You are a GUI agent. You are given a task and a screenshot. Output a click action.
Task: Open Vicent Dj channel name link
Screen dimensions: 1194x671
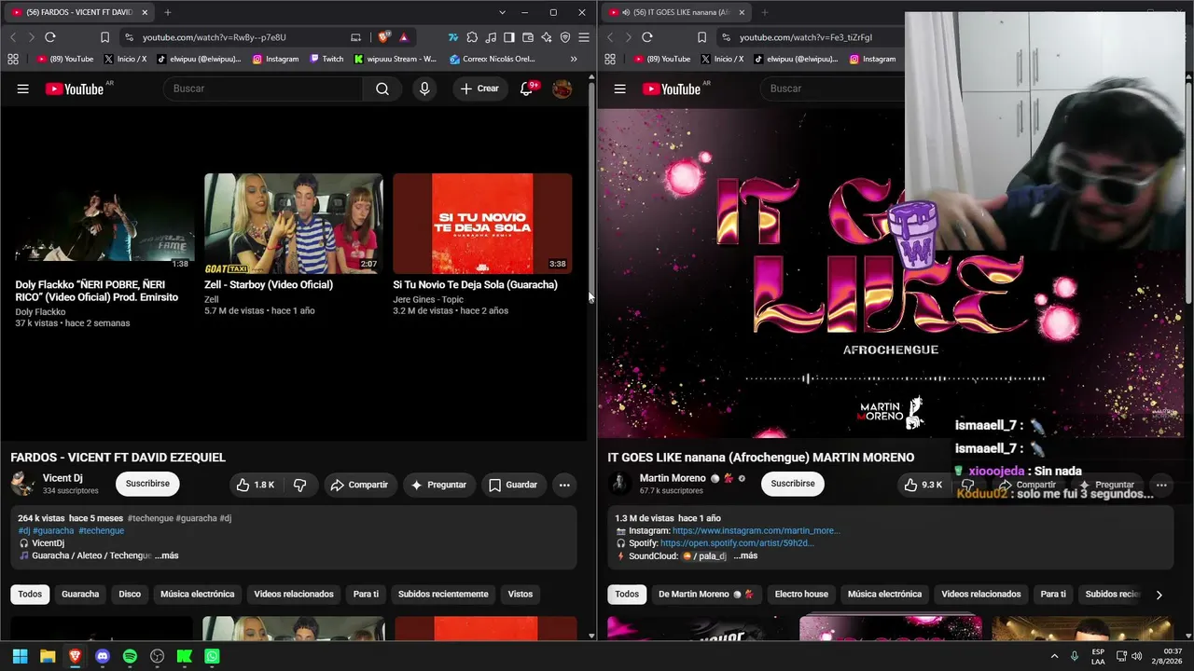click(62, 478)
